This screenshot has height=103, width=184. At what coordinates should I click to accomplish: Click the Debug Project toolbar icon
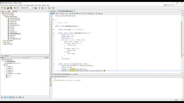coord(49,8)
